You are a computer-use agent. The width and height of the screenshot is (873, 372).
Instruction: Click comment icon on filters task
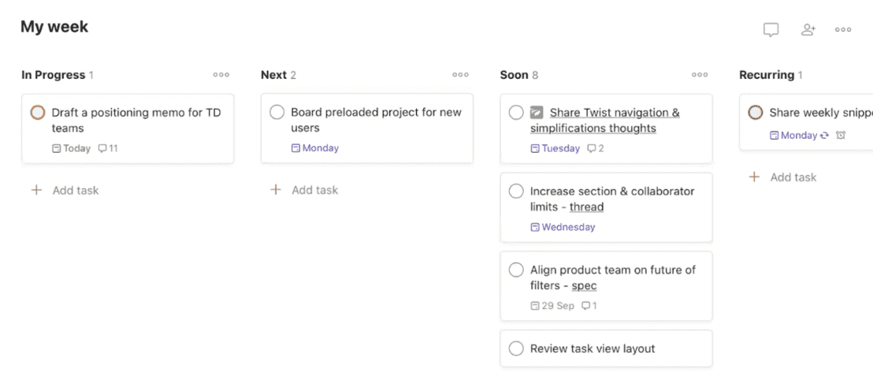(x=585, y=306)
